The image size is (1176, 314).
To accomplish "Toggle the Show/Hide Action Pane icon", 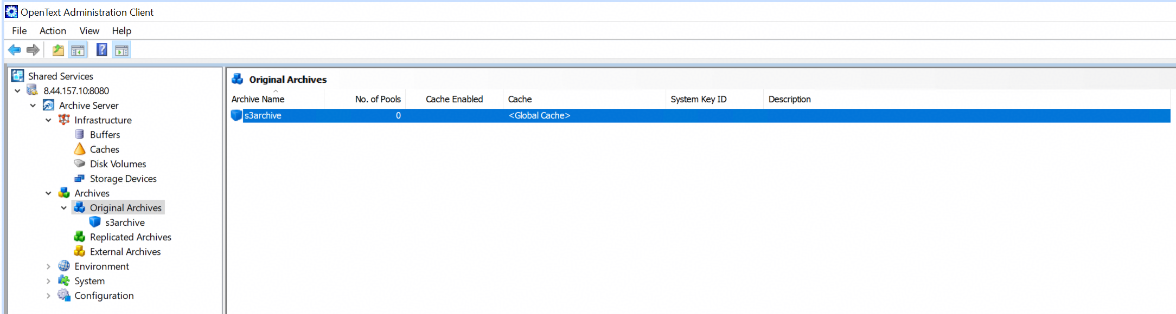I will [x=122, y=50].
